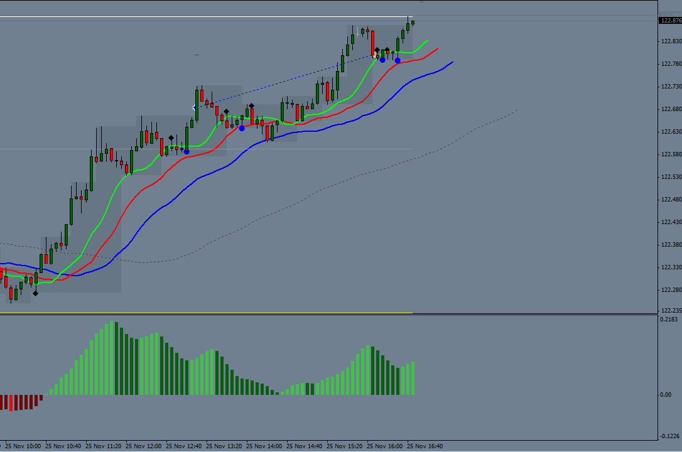Click the 25 Nov 10:00 time label
Image resolution: width=682 pixels, height=452 pixels.
[23, 446]
